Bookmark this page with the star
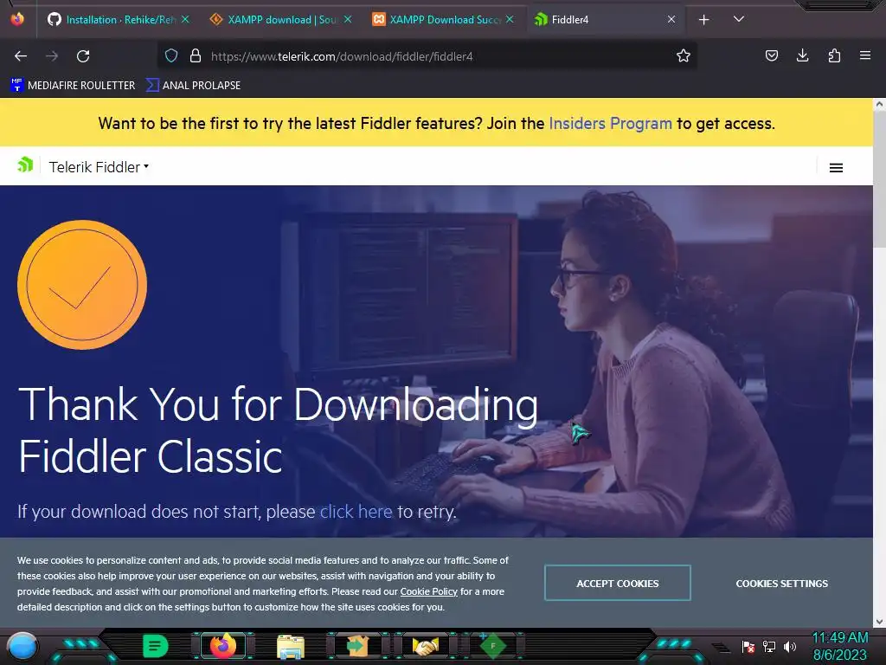886x665 pixels. [x=684, y=56]
